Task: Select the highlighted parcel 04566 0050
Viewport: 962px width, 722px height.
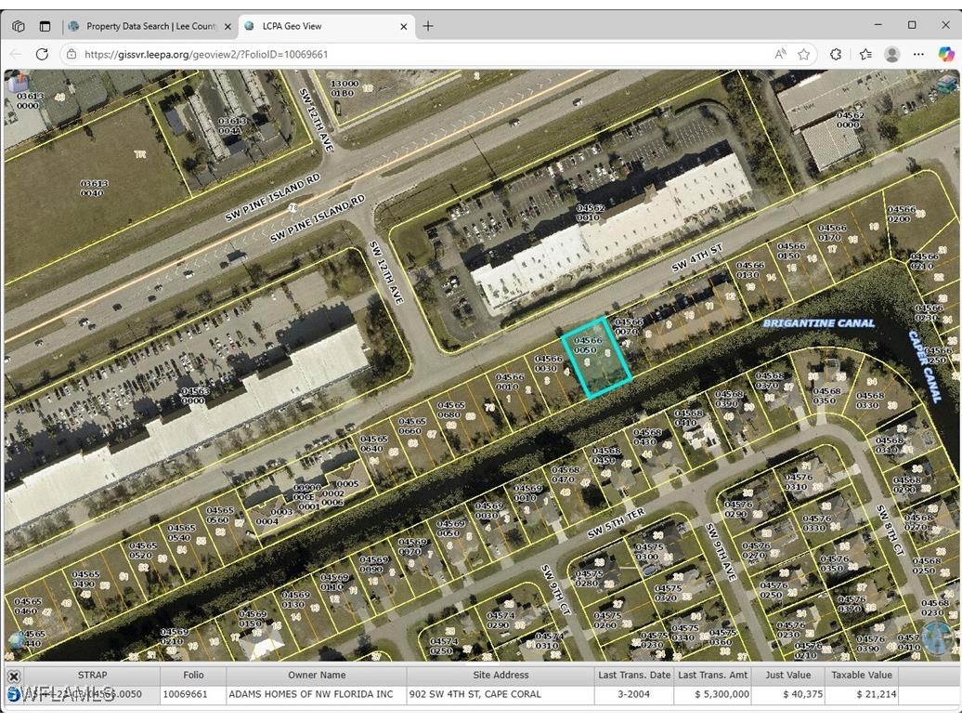Action: 599,361
